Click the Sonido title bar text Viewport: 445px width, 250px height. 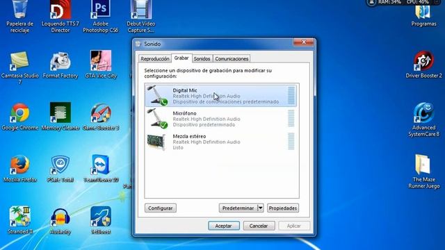click(152, 44)
